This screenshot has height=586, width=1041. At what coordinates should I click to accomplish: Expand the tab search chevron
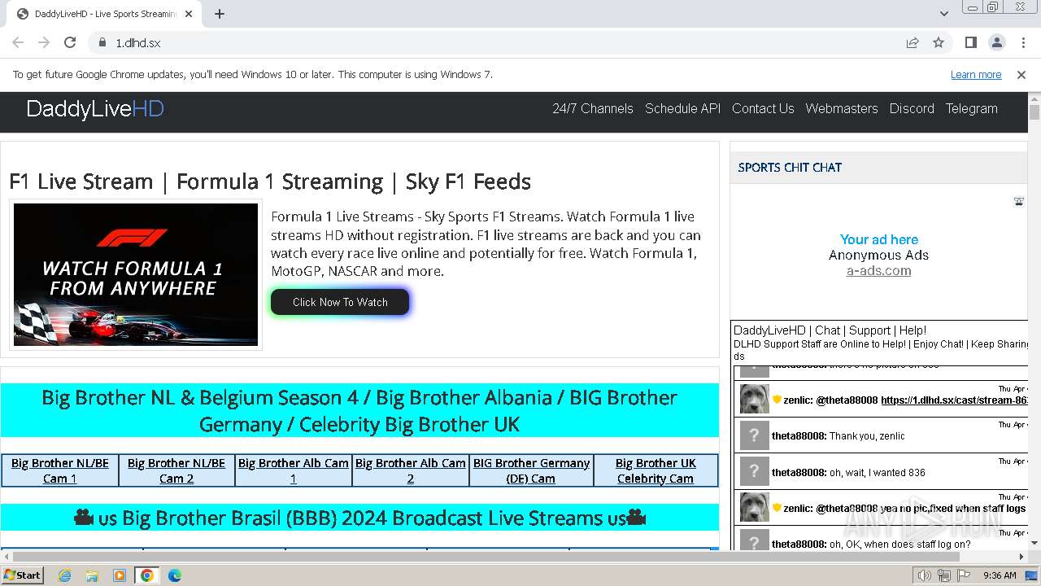click(x=943, y=14)
